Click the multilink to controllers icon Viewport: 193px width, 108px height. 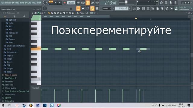[97, 8]
